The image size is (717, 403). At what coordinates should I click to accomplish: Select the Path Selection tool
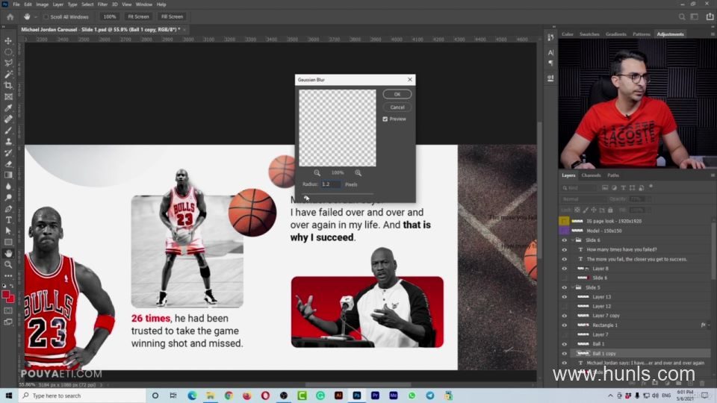[x=8, y=231]
